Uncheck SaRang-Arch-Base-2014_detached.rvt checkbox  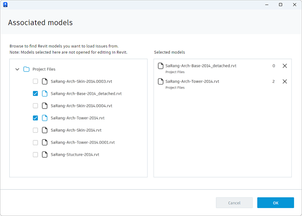pos(36,94)
